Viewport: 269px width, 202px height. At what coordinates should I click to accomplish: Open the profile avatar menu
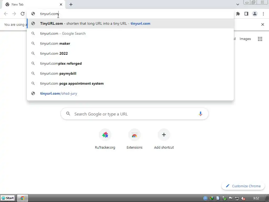click(x=255, y=14)
